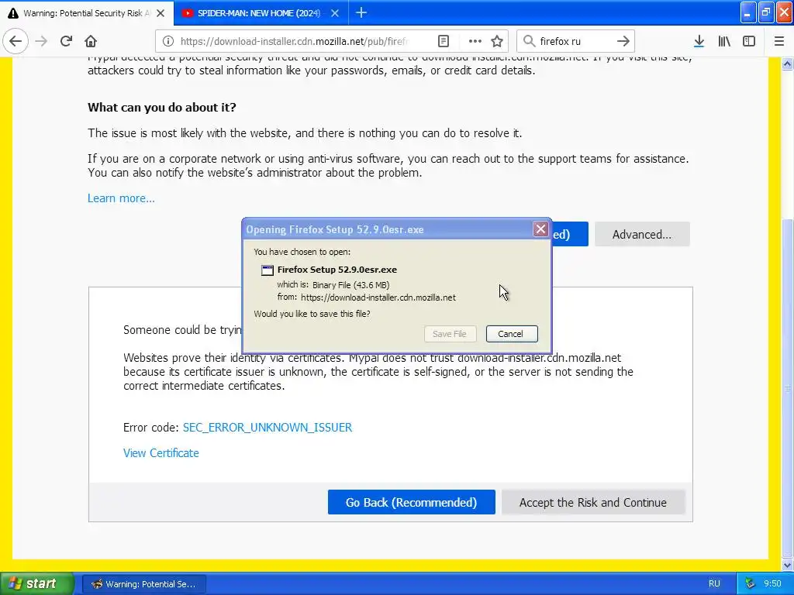
Task: Click 'What can you do about it?' heading
Action: point(162,107)
